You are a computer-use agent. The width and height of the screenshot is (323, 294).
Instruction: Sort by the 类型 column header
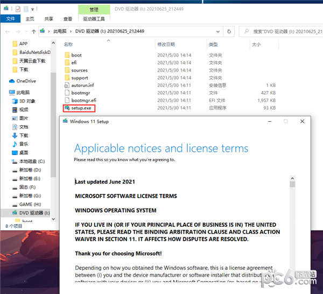pyautogui.click(x=213, y=44)
